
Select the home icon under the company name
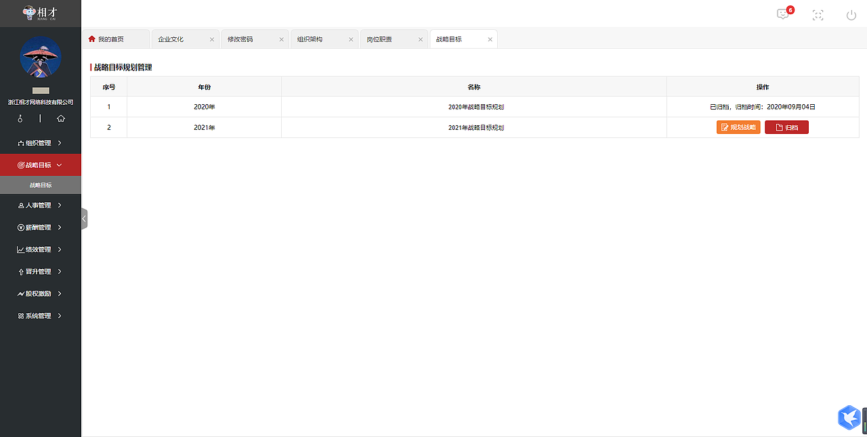coord(61,118)
